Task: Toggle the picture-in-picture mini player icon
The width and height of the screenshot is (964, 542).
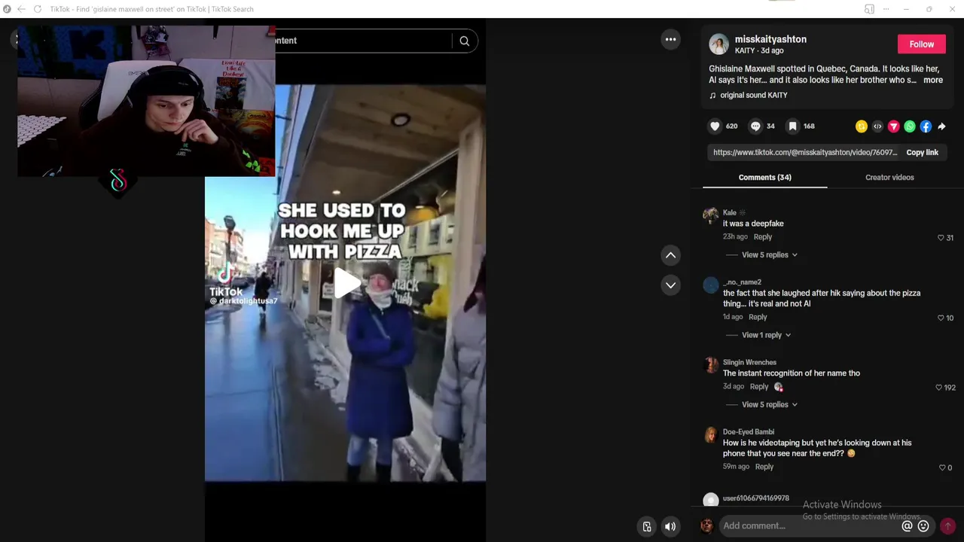Action: click(646, 526)
